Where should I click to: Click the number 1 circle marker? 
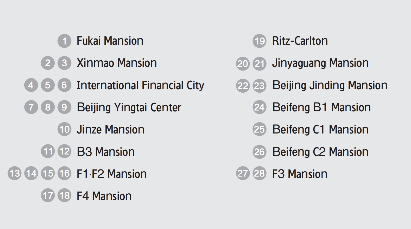point(64,41)
